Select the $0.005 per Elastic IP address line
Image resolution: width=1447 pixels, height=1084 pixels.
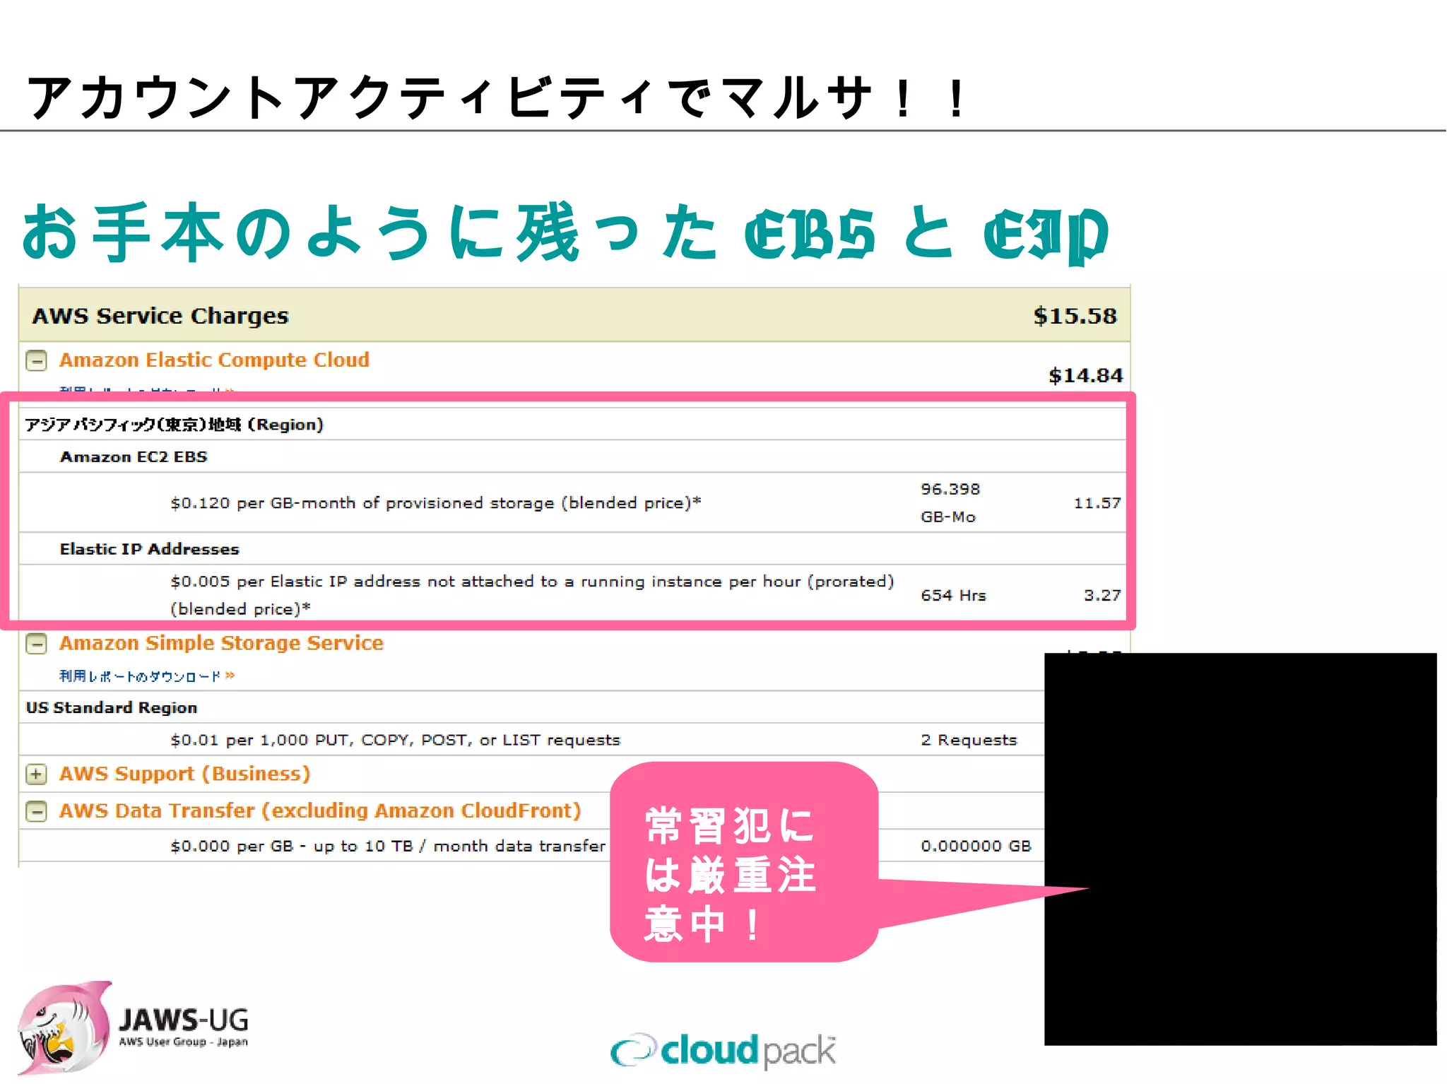532,595
